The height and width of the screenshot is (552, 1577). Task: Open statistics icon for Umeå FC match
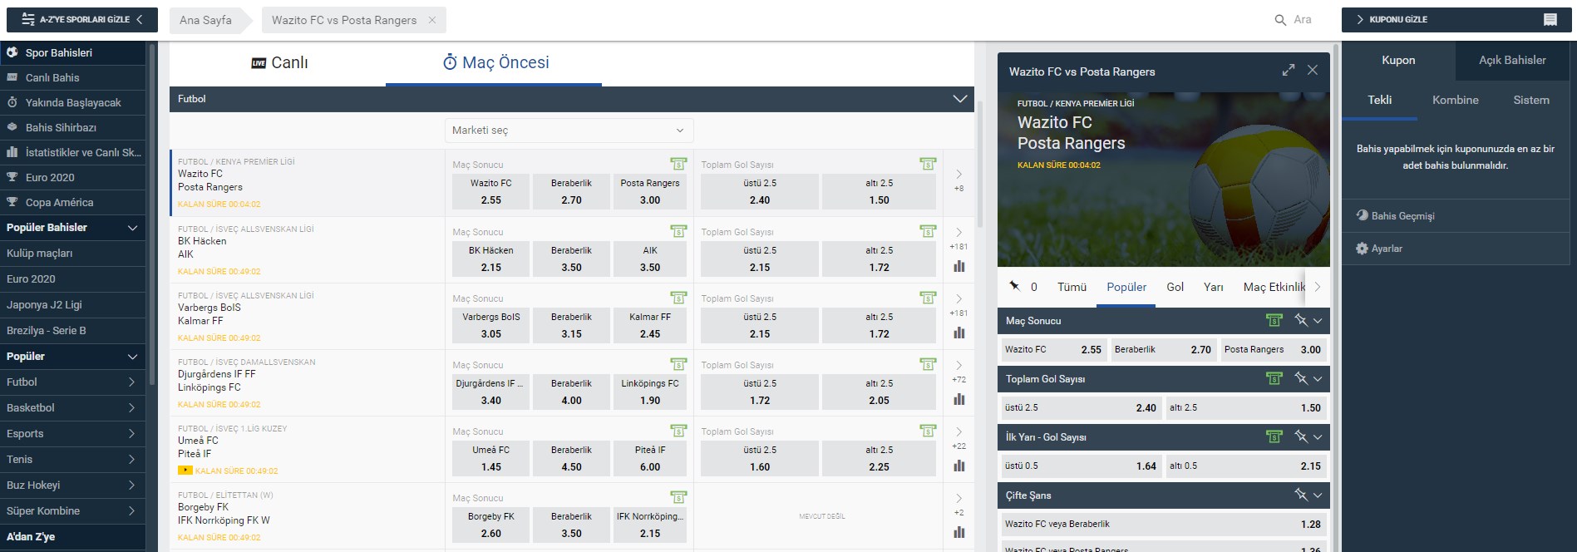coord(959,466)
